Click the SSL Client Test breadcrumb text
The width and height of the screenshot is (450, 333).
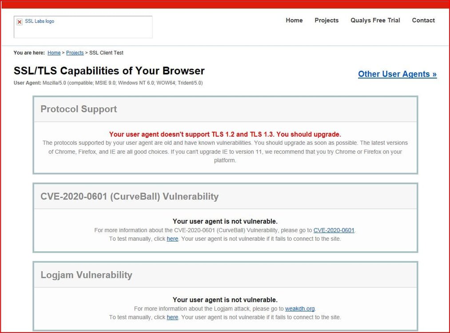pyautogui.click(x=106, y=53)
